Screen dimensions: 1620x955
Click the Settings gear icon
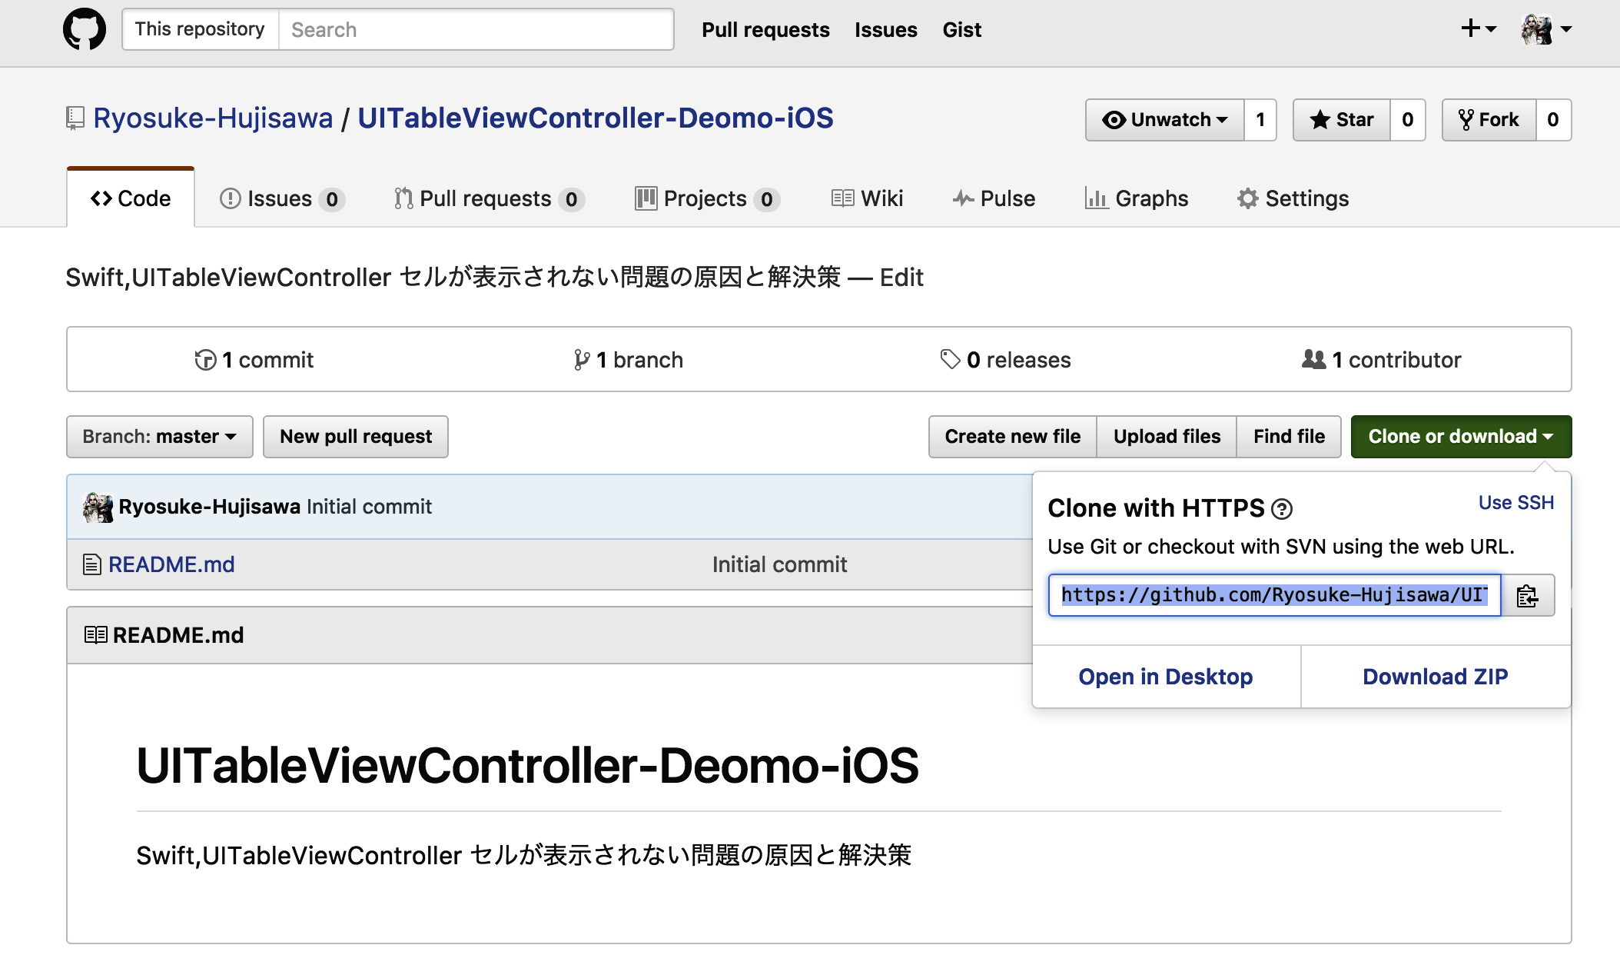(x=1248, y=198)
